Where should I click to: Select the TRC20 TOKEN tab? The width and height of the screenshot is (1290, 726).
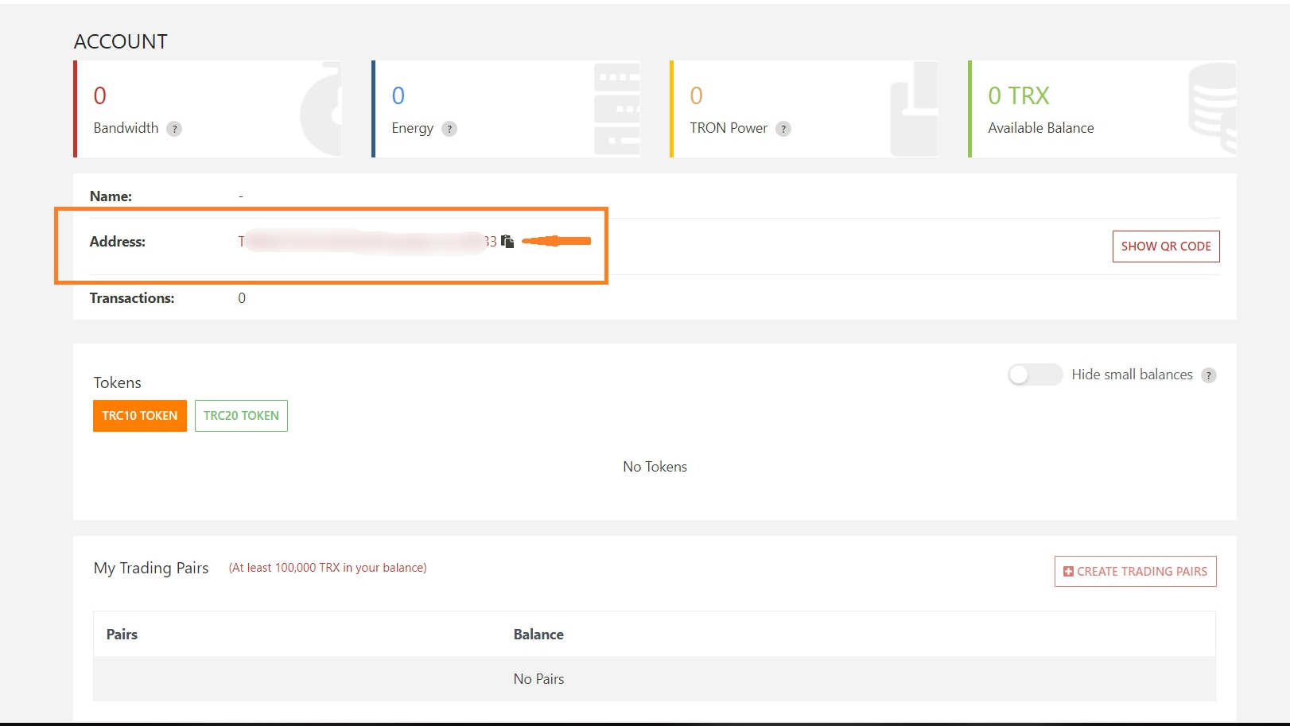pos(241,416)
